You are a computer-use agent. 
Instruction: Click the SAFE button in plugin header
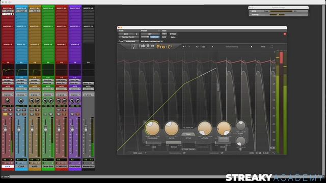click(x=164, y=37)
